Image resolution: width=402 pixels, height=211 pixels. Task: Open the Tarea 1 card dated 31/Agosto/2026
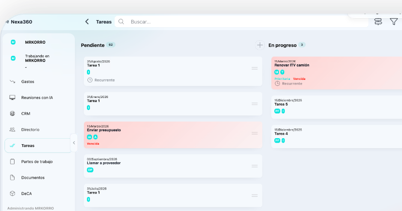click(173, 71)
